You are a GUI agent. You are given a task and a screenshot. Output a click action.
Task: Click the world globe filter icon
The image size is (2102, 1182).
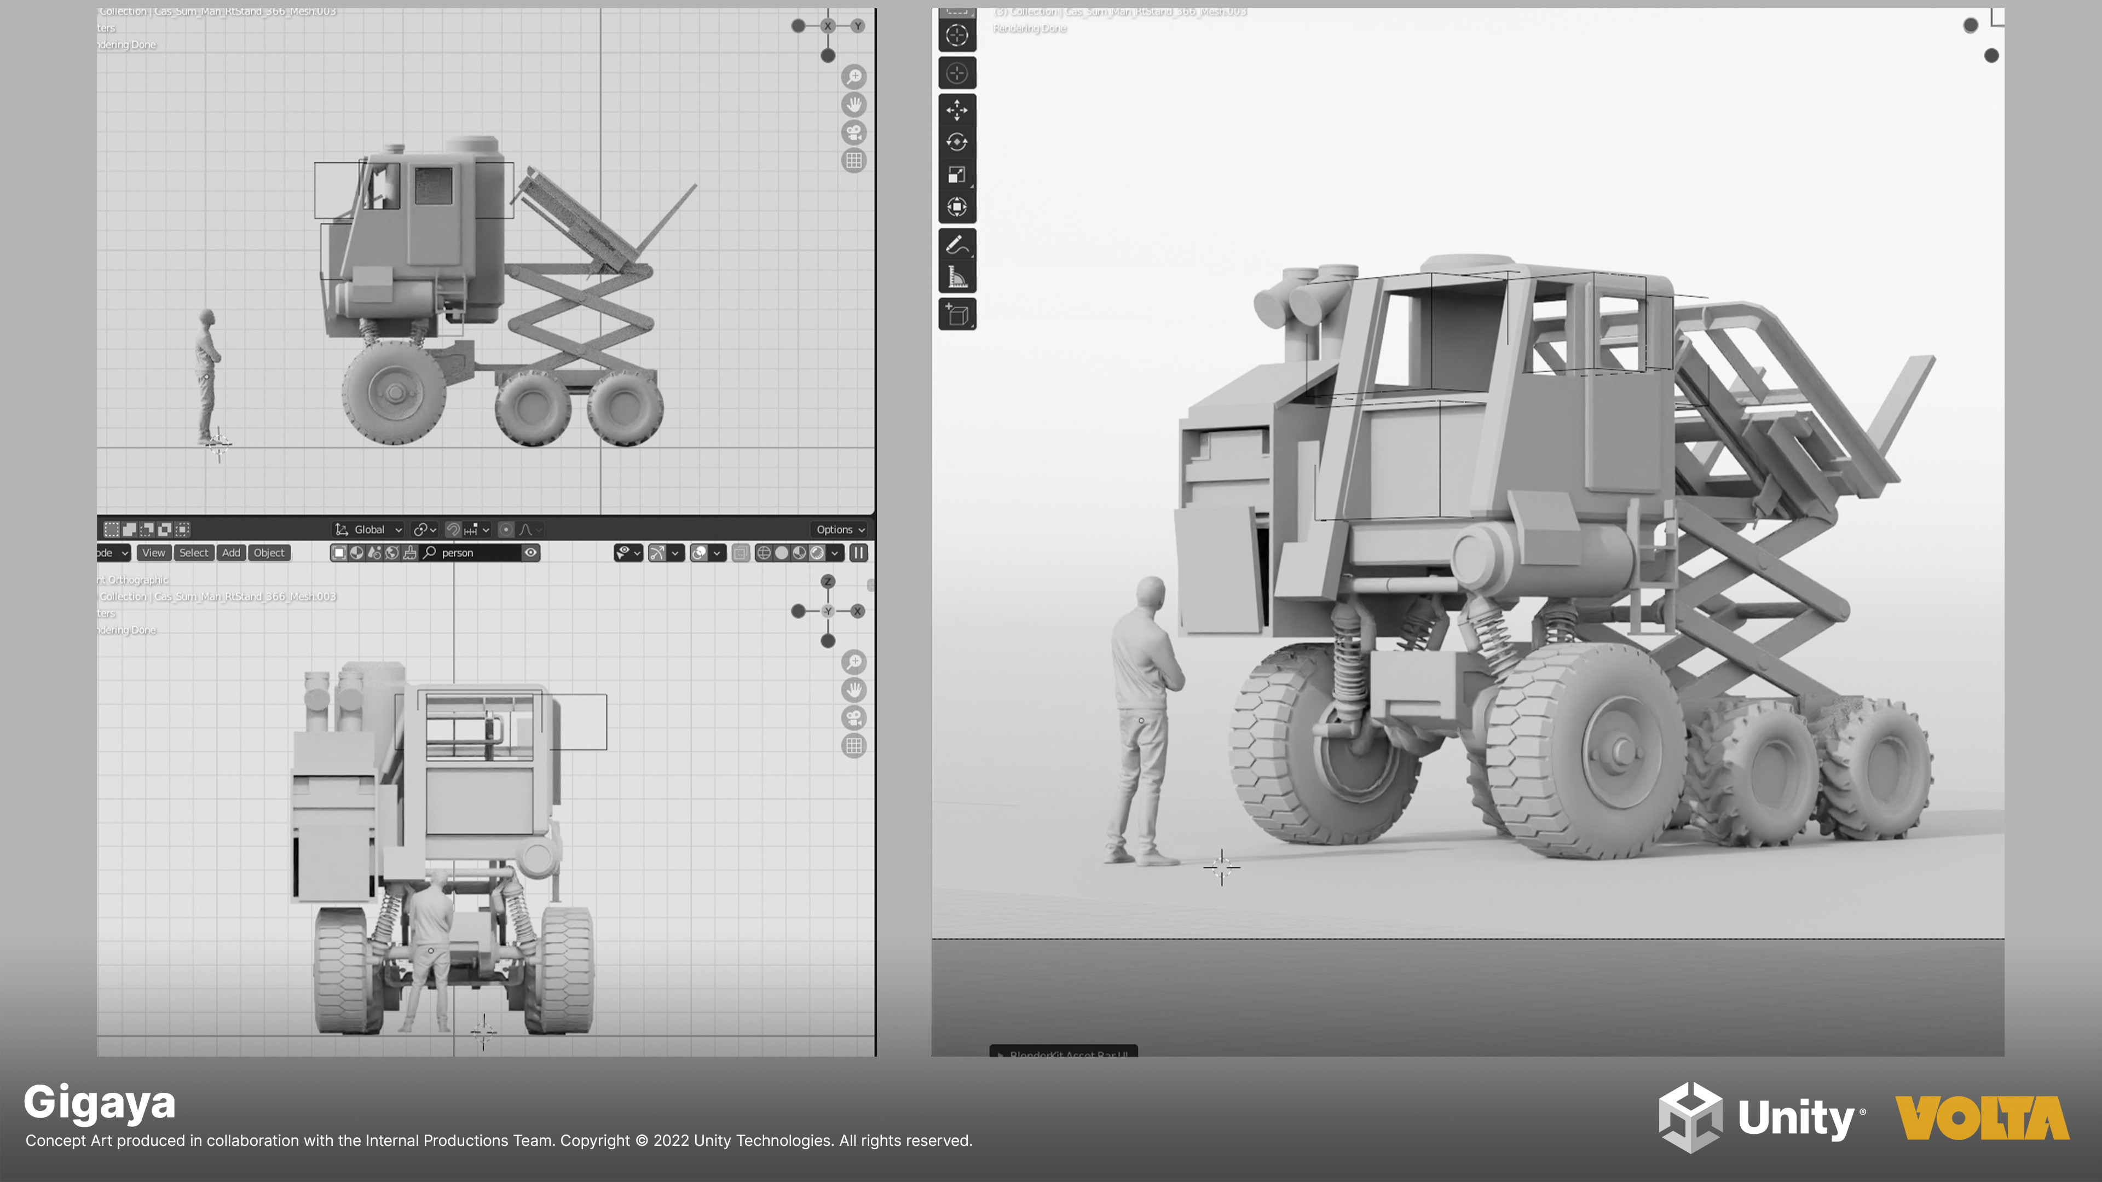[x=392, y=553]
